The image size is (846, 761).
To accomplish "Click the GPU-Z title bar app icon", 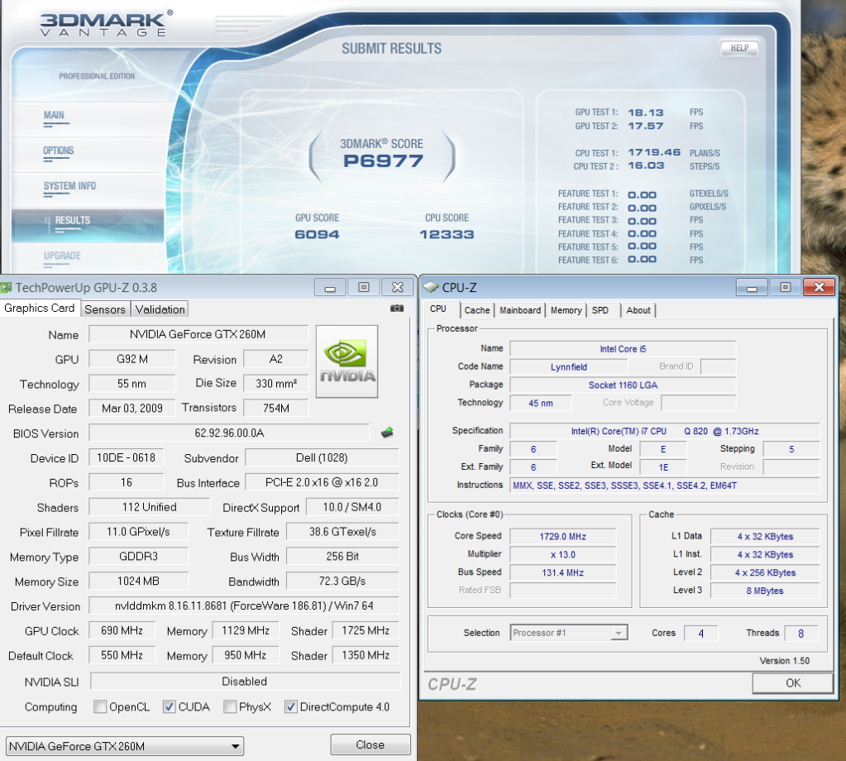I will tap(6, 288).
